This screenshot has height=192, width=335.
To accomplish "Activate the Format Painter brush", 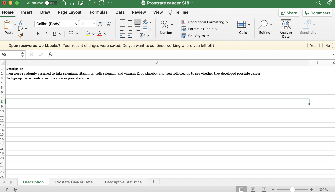I will 21,36.
